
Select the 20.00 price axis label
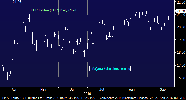(x=181, y=27)
